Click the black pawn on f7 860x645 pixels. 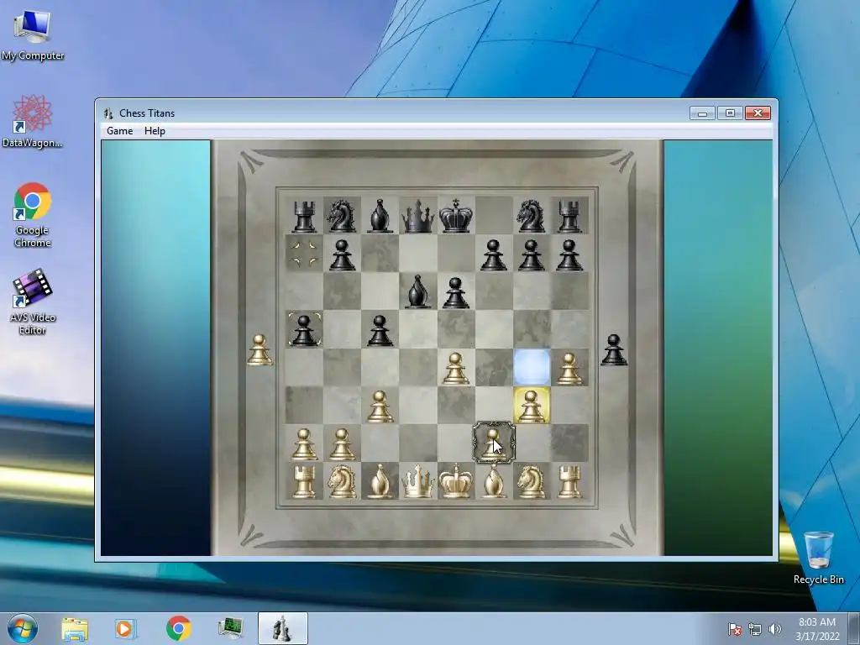tap(494, 254)
